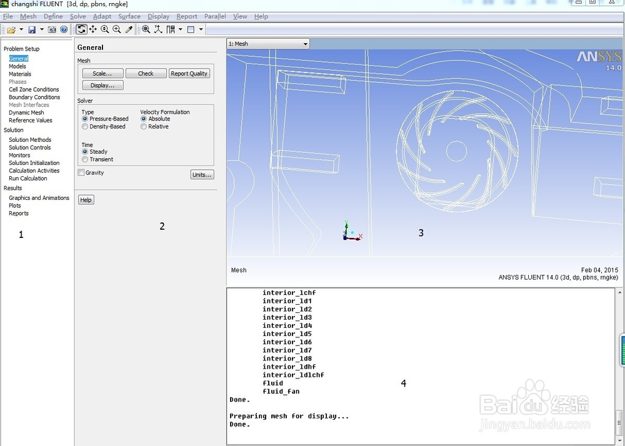Select Models in the navigation tree

(17, 66)
